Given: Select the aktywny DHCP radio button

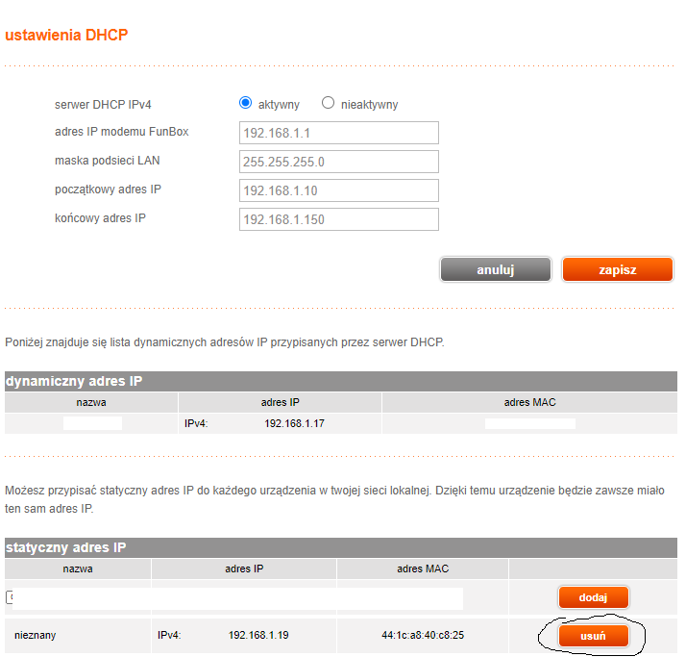Looking at the screenshot, I should [x=245, y=103].
